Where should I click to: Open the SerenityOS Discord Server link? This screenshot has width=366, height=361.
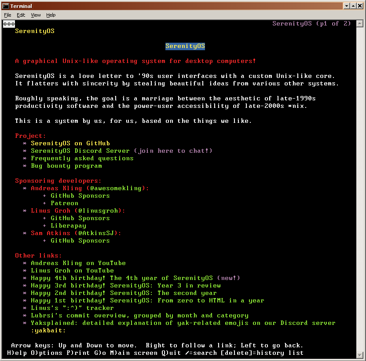pos(80,151)
